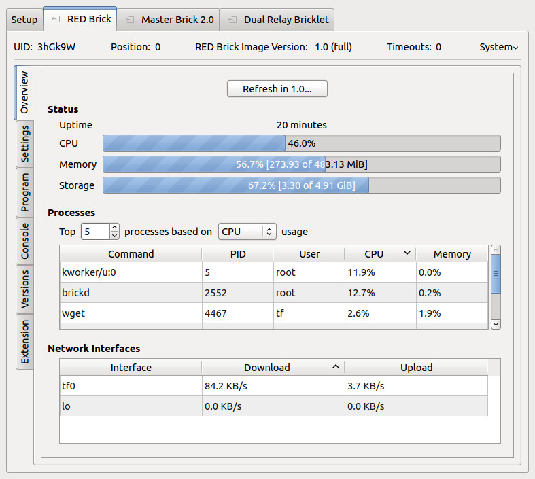Click the 1.9% memory cell
The width and height of the screenshot is (535, 479).
click(452, 313)
